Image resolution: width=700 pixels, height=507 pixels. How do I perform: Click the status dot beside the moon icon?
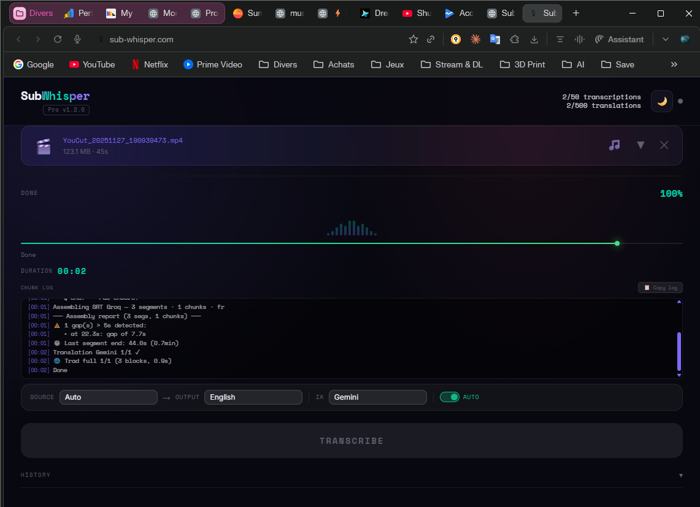pyautogui.click(x=679, y=101)
